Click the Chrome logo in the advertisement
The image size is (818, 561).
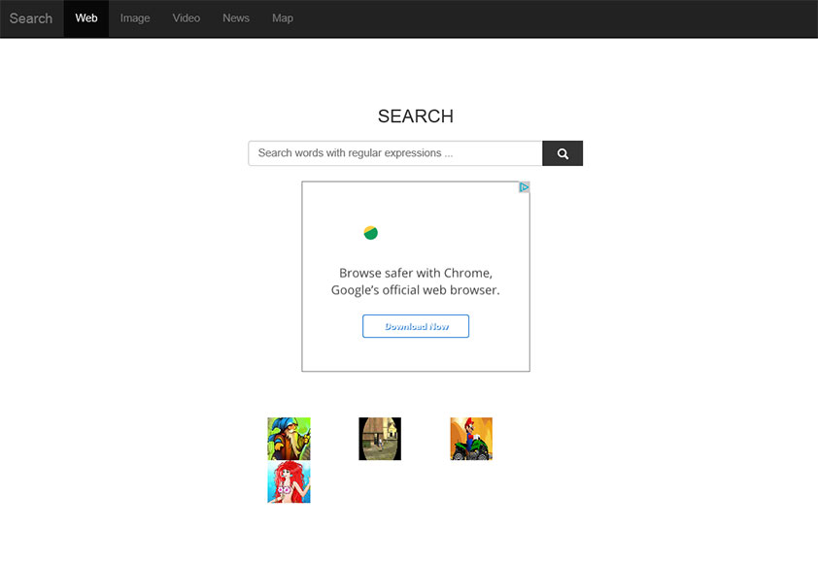tap(371, 233)
